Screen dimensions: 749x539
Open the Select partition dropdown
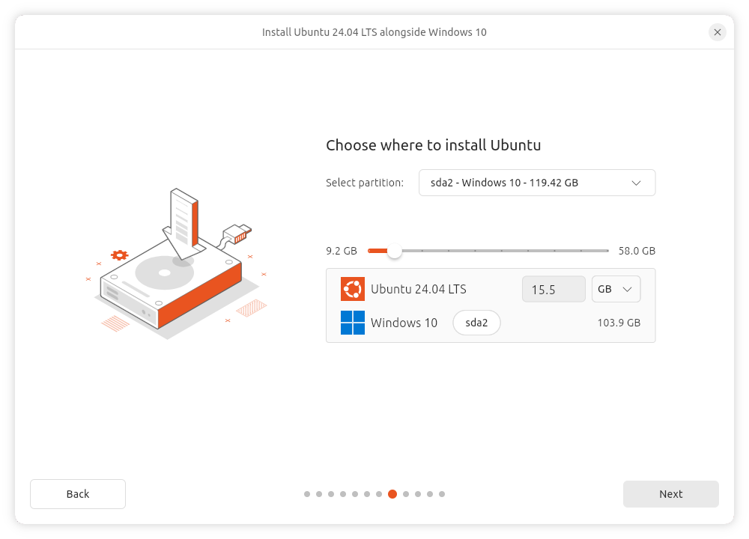point(536,183)
